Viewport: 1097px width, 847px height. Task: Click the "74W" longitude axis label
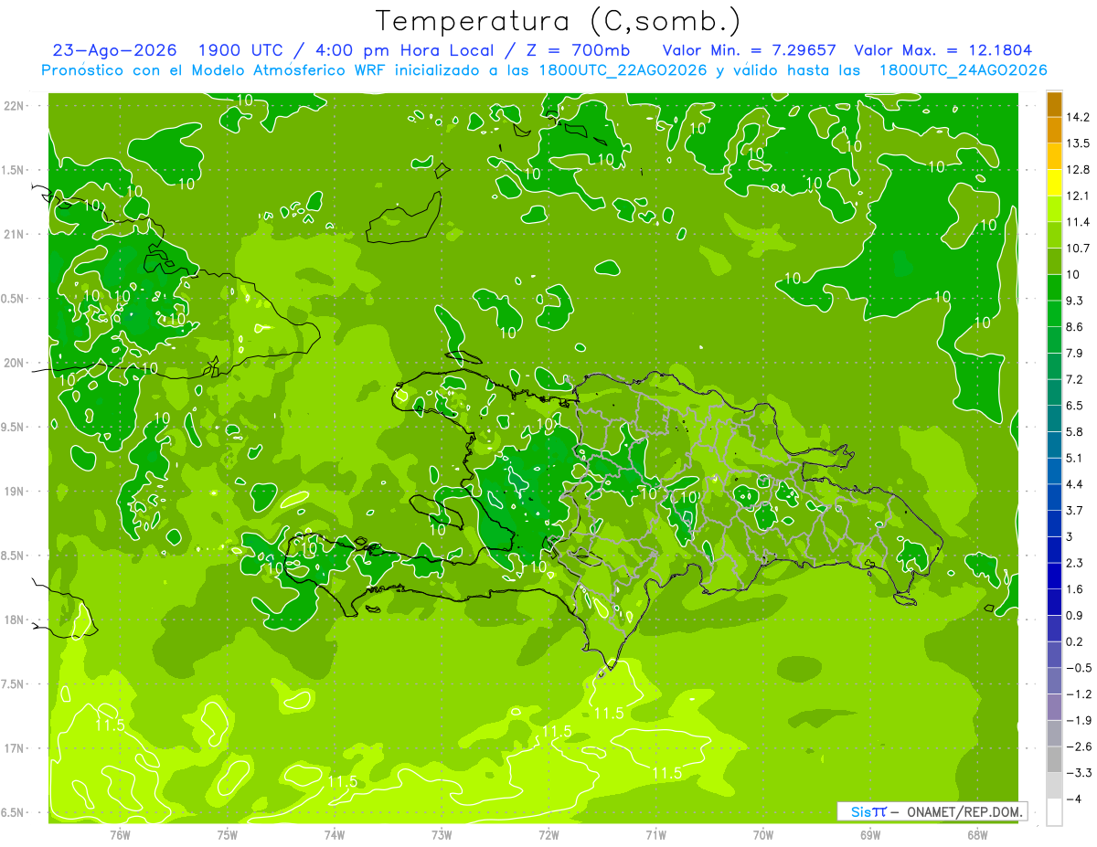[334, 834]
